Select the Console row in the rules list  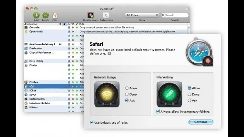pyautogui.click(x=106, y=27)
